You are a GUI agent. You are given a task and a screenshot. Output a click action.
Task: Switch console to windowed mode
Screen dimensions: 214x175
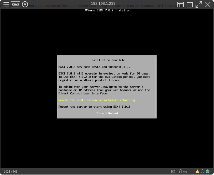(190, 5)
